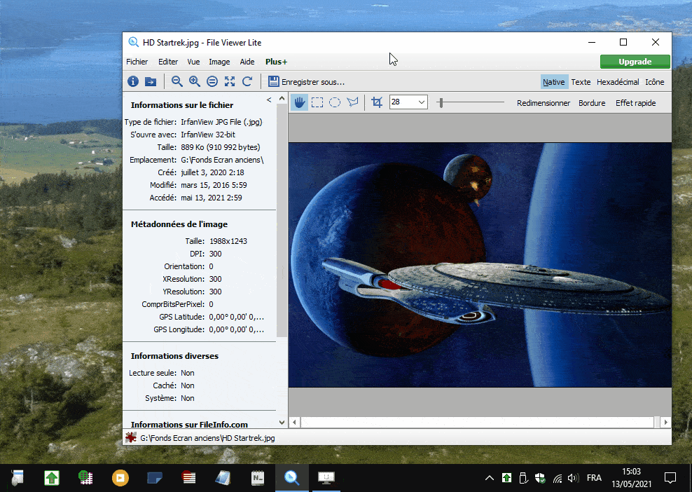
Task: Click the created date 'juillet 3, 2020 2:18'
Action: click(x=212, y=172)
